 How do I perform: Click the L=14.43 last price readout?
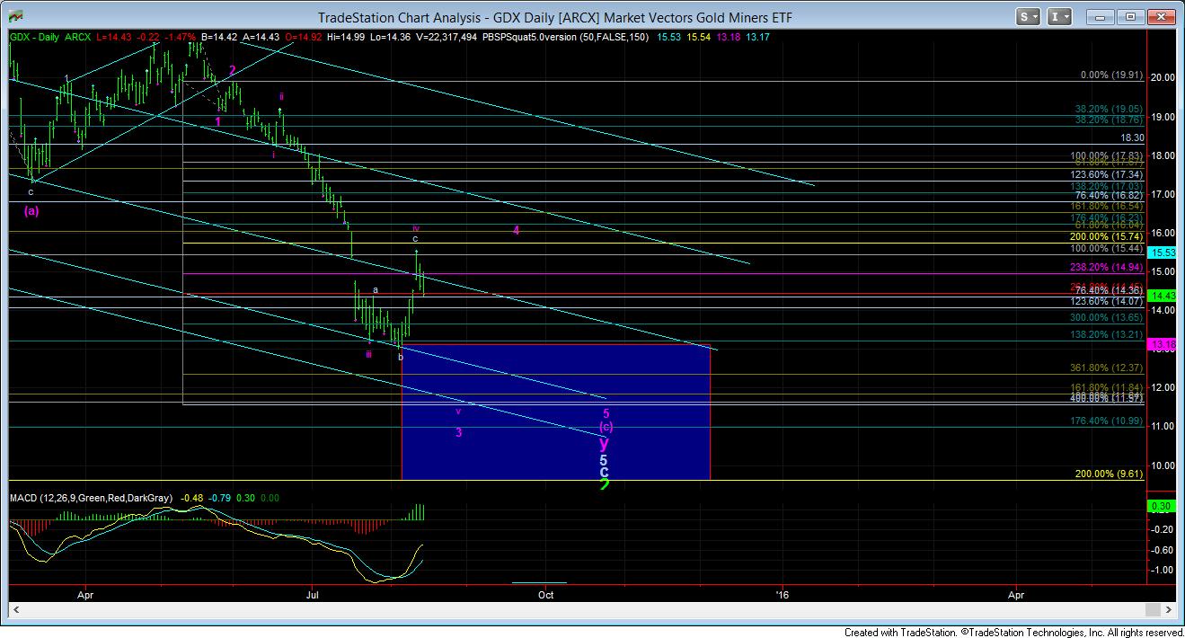pos(113,36)
